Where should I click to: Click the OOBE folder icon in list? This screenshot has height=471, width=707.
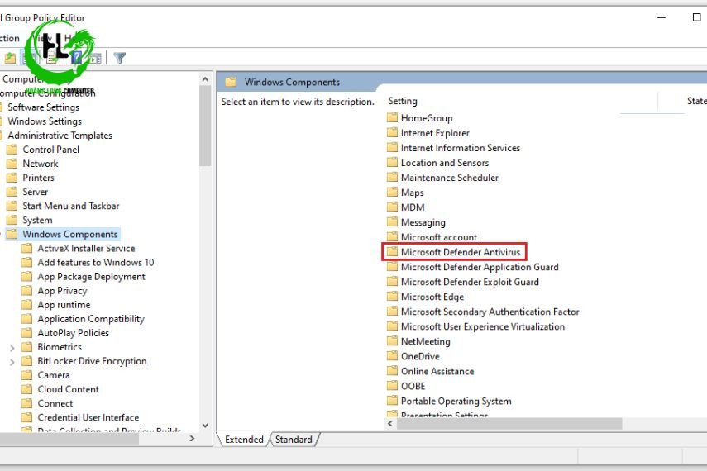pyautogui.click(x=392, y=385)
